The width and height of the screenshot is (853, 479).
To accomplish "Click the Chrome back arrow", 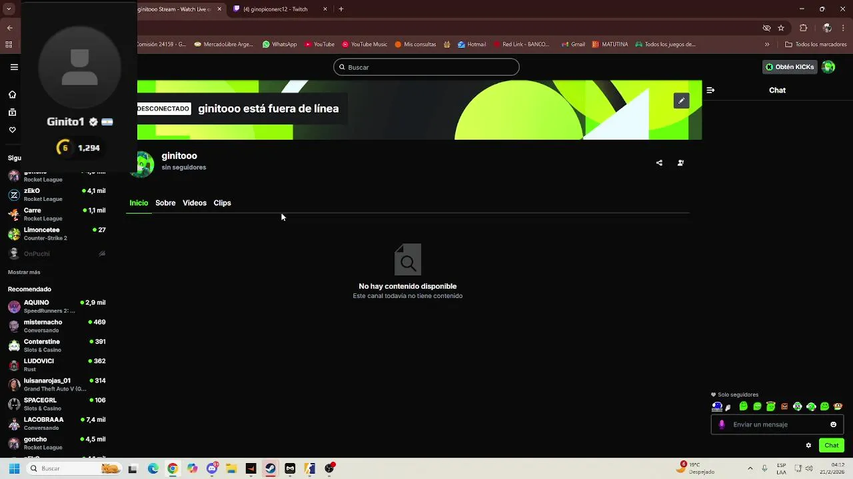I will pyautogui.click(x=9, y=28).
